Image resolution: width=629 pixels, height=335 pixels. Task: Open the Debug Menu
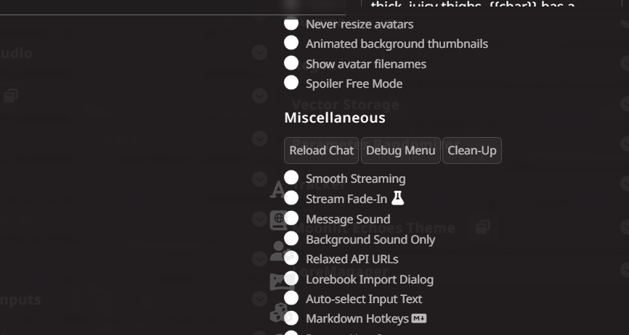400,150
